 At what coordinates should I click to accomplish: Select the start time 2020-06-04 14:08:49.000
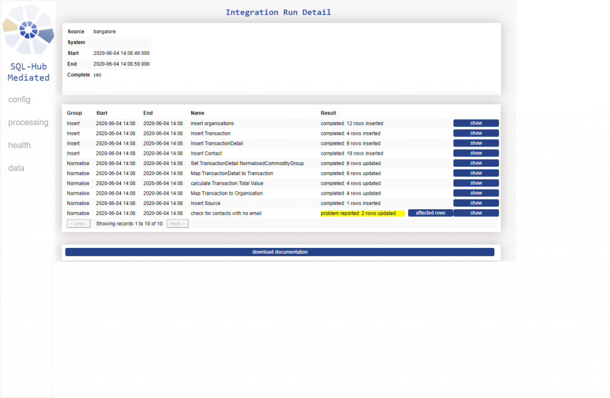122,53
